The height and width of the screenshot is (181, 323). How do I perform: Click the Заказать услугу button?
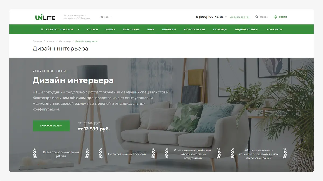(51, 126)
